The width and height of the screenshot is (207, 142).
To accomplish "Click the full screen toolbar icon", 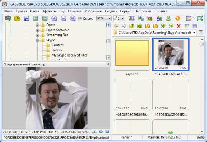I will pos(199,18).
